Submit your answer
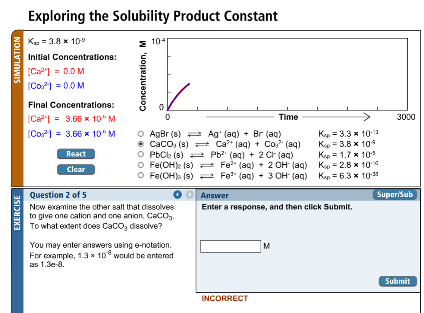The image size is (424, 313). tap(397, 281)
